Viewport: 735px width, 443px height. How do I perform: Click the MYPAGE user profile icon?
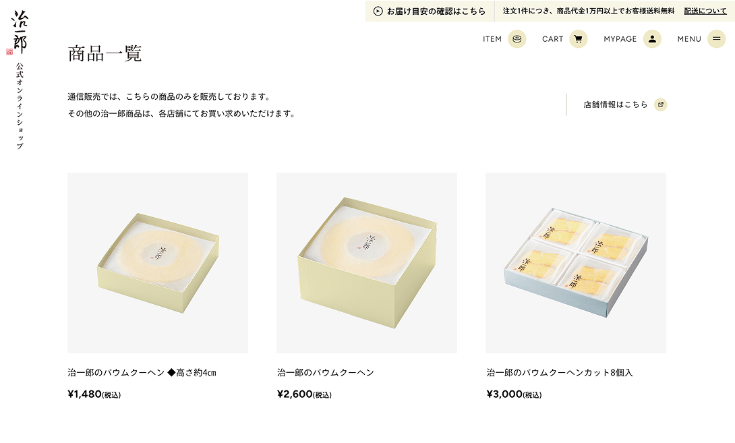(652, 39)
